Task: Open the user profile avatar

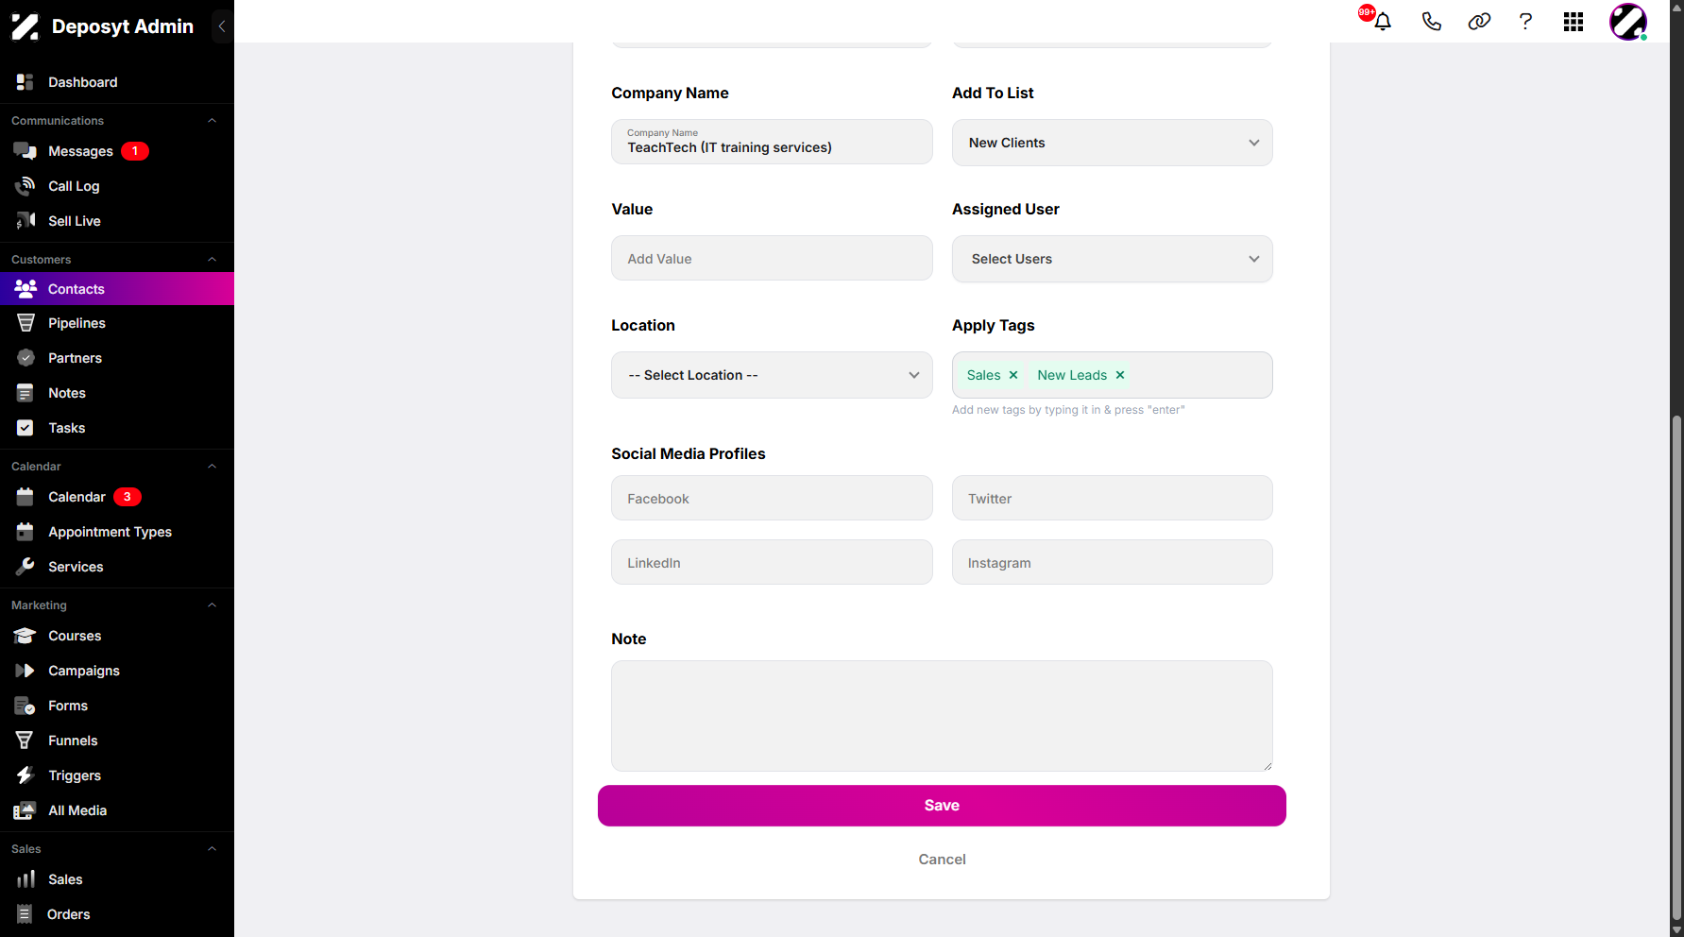Action: point(1628,22)
